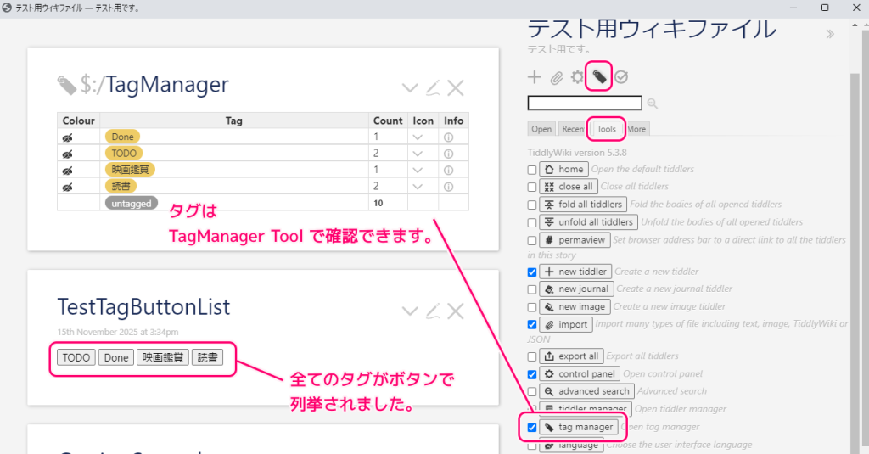Viewport: 869px width, 454px height.
Task: Open control panel gear icon in sidebar
Action: click(x=577, y=77)
